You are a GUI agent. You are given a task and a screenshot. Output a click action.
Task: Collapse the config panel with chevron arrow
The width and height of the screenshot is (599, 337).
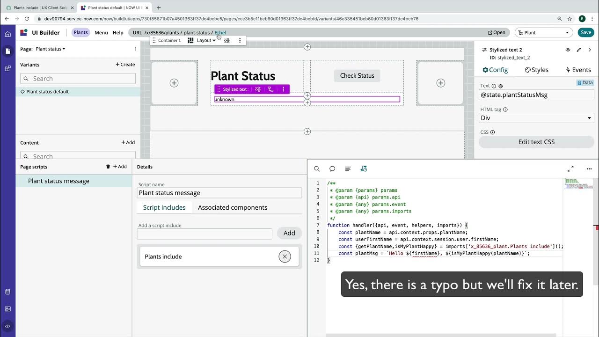coord(590,50)
